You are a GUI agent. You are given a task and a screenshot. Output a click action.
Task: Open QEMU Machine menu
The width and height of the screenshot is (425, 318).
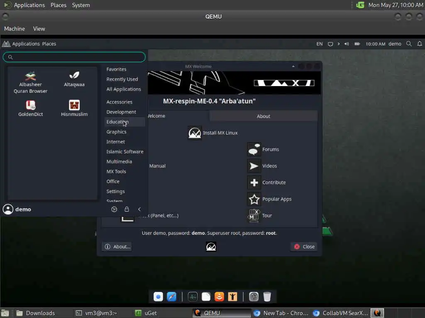(x=15, y=29)
